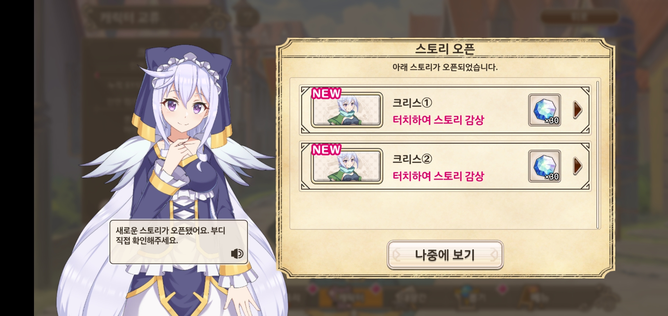Tap the NEW badge on 크리스② story

(x=326, y=149)
